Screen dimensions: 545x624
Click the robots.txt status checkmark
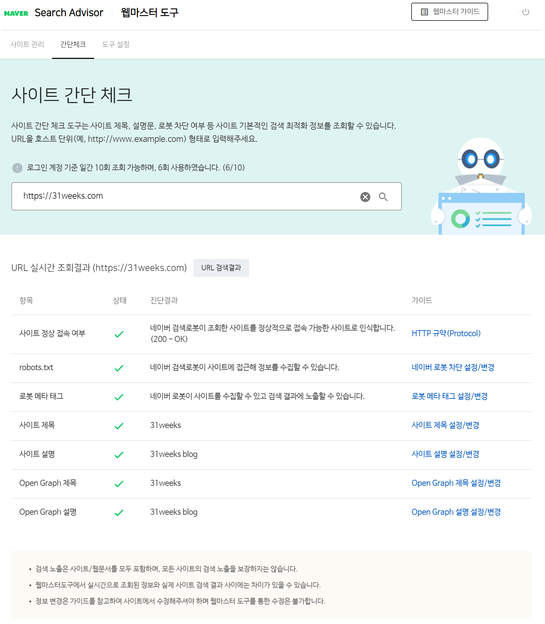(x=119, y=368)
